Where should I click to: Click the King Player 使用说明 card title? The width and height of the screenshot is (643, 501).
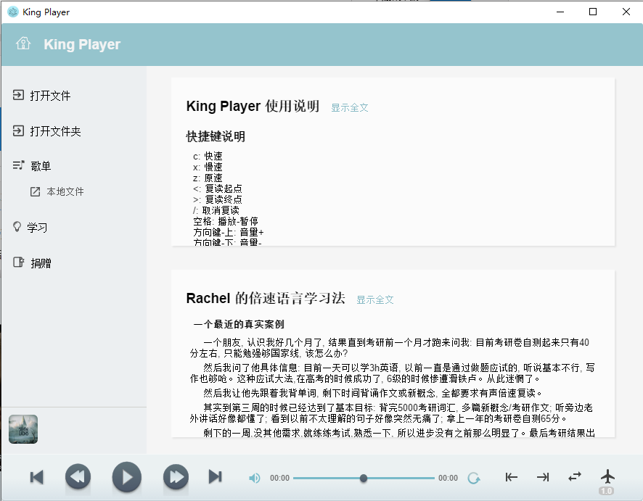click(253, 106)
